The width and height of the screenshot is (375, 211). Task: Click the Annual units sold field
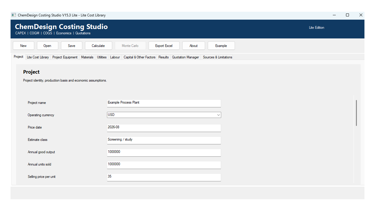(x=164, y=164)
